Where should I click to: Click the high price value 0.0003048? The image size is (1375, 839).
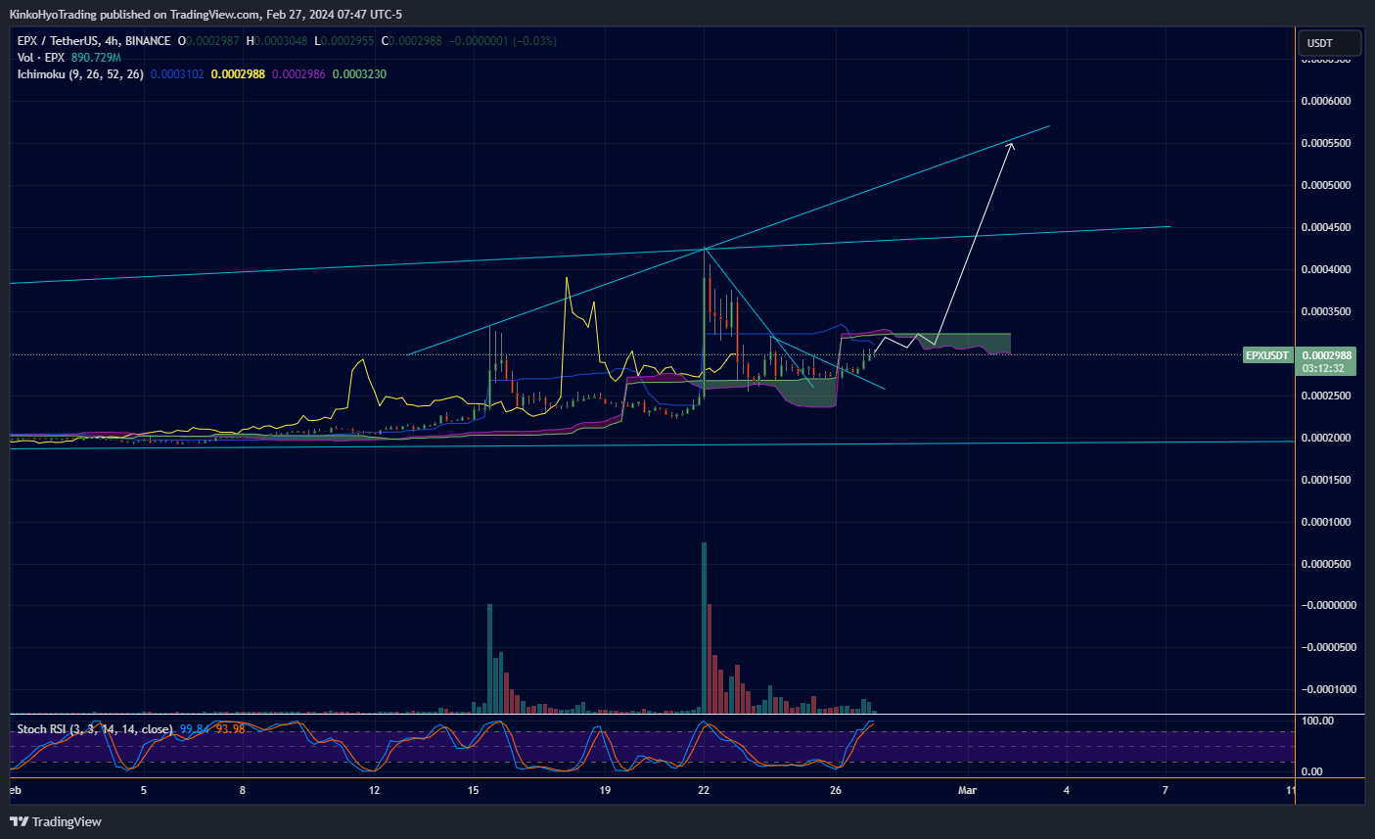click(x=282, y=41)
